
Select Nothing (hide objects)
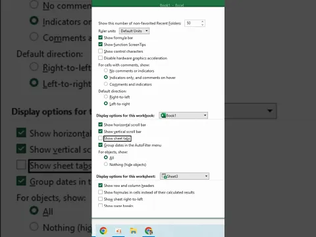[x=106, y=165]
